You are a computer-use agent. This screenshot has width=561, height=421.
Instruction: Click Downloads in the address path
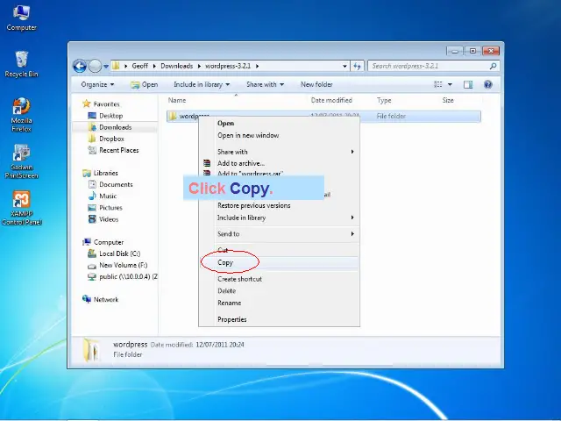point(176,66)
